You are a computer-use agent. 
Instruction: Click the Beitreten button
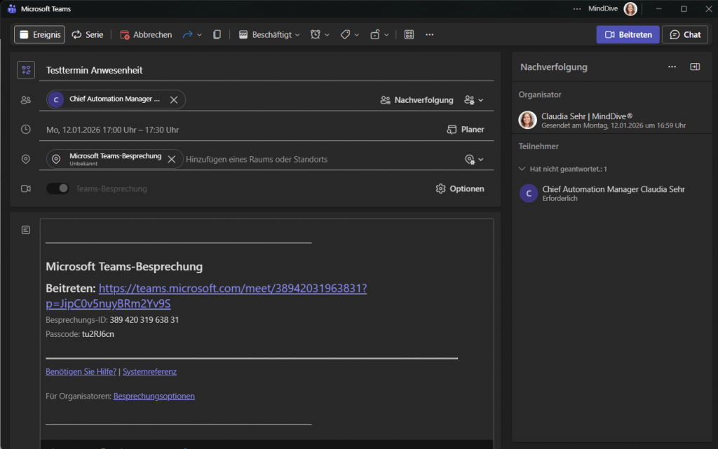(x=628, y=34)
